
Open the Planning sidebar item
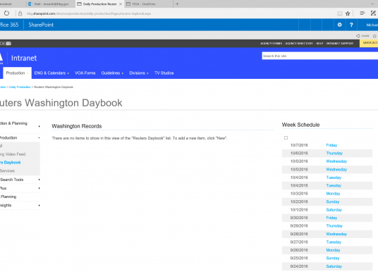[x=8, y=197]
